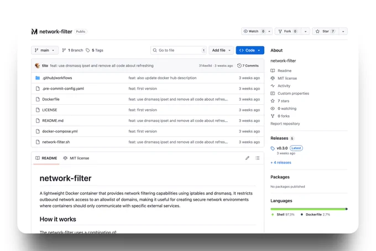Open commit 'also update docker hub description'

pyautogui.click(x=163, y=78)
